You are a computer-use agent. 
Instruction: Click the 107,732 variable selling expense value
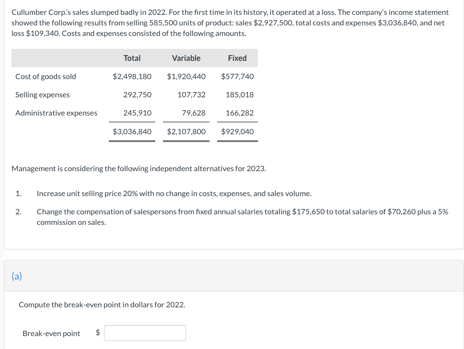(x=191, y=94)
